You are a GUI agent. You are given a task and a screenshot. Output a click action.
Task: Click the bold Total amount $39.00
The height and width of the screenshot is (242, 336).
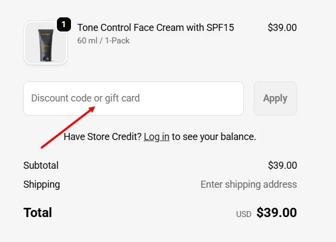pyautogui.click(x=276, y=213)
